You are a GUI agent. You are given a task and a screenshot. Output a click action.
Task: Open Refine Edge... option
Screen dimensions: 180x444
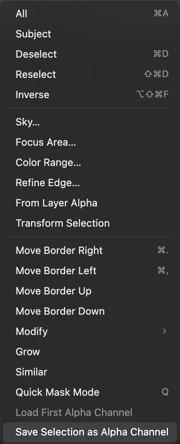coord(90,183)
